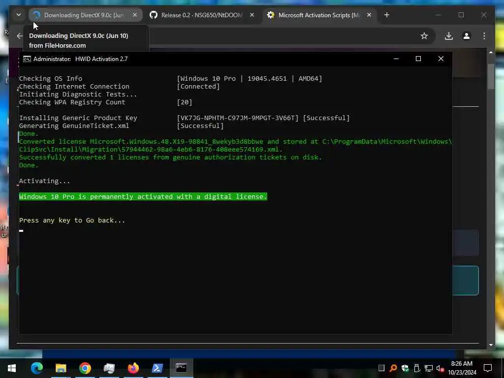The width and height of the screenshot is (504, 378).
Task: Click 'Successfully converted 1 licenses' green line
Action: pos(170,157)
